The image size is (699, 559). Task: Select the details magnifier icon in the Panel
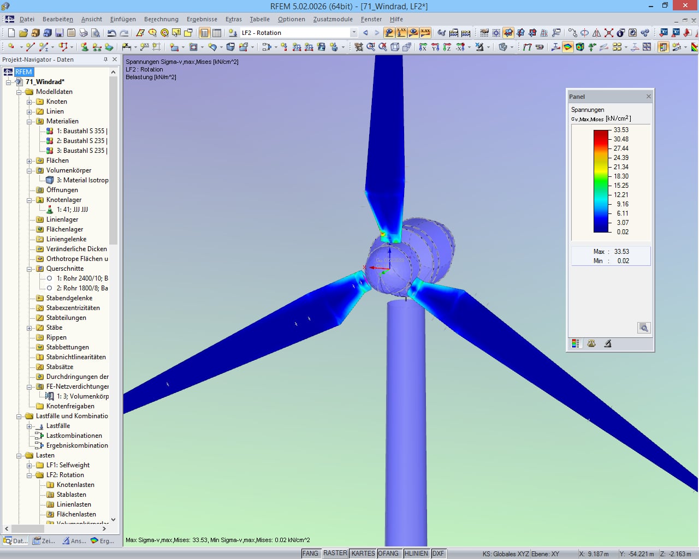pyautogui.click(x=644, y=328)
